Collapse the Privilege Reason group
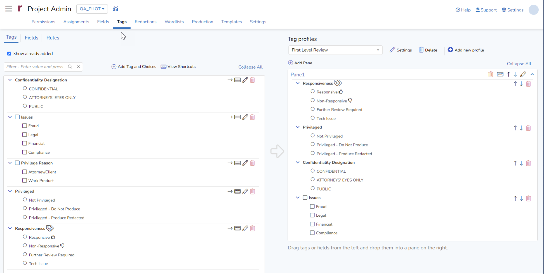Image resolution: width=544 pixels, height=274 pixels. pos(10,163)
